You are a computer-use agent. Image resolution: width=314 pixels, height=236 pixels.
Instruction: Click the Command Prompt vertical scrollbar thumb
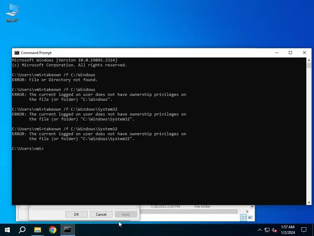coord(309,65)
